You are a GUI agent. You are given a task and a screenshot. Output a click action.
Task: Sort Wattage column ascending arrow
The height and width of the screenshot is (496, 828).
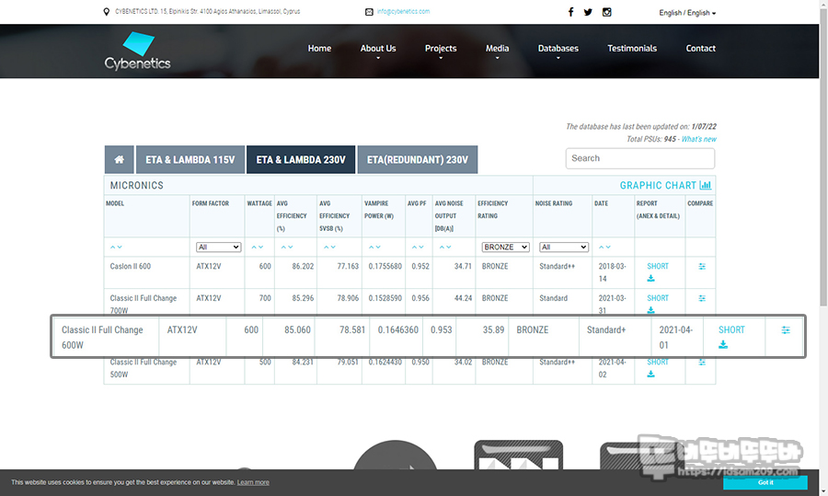(254, 248)
